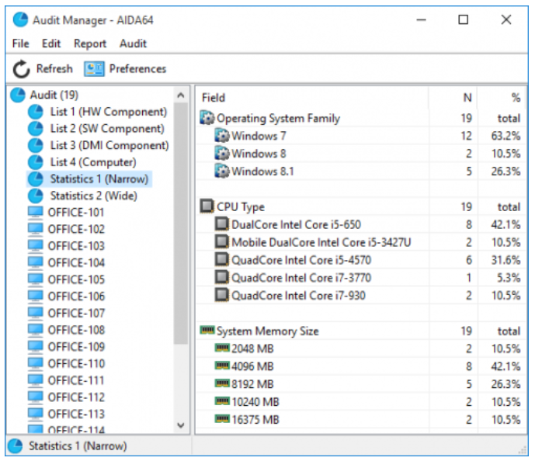Click the RAM icon for 4096 MB
The height and width of the screenshot is (468, 535).
click(222, 366)
